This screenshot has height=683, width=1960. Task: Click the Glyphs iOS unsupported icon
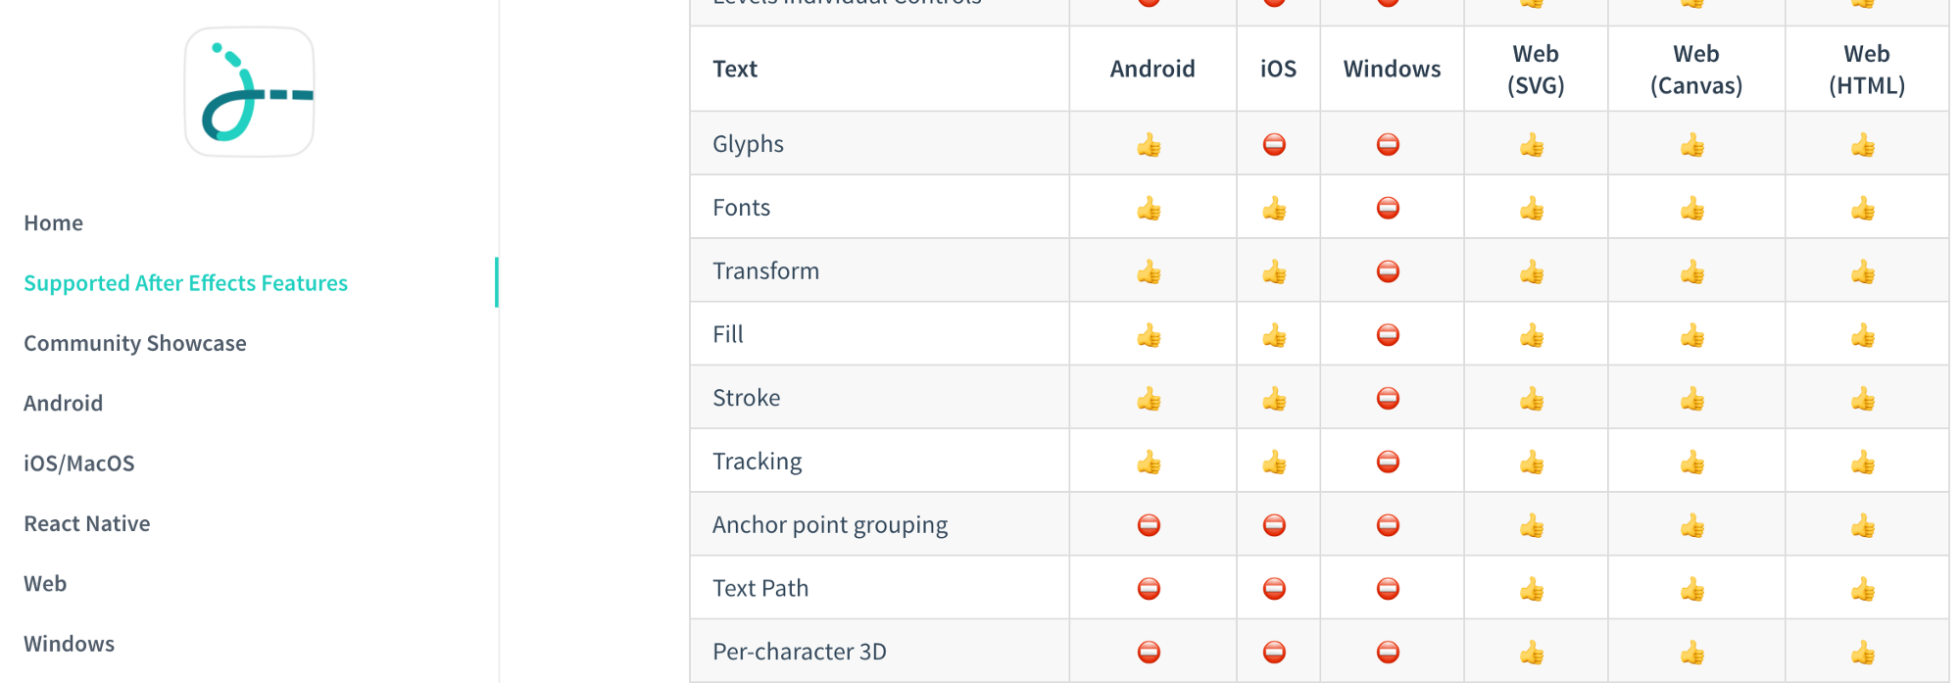[x=1274, y=145]
